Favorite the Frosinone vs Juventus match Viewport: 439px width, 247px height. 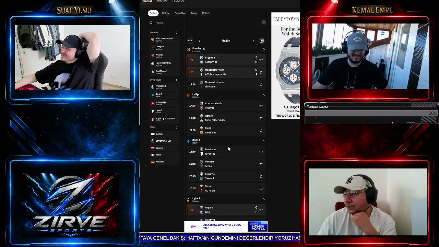click(261, 152)
